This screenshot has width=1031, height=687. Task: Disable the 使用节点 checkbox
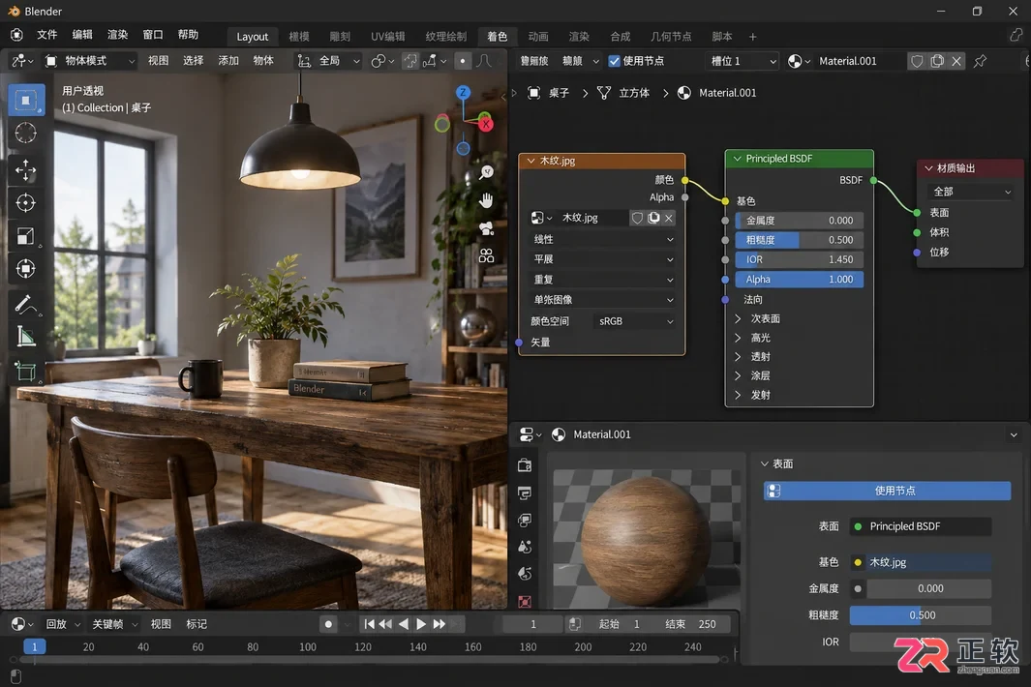pos(614,61)
